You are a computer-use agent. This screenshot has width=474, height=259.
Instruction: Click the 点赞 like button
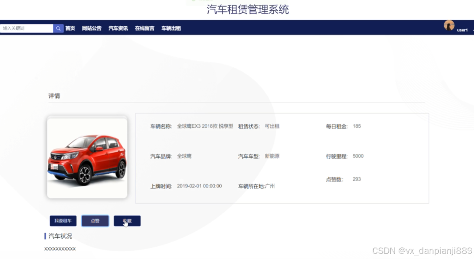tap(95, 221)
